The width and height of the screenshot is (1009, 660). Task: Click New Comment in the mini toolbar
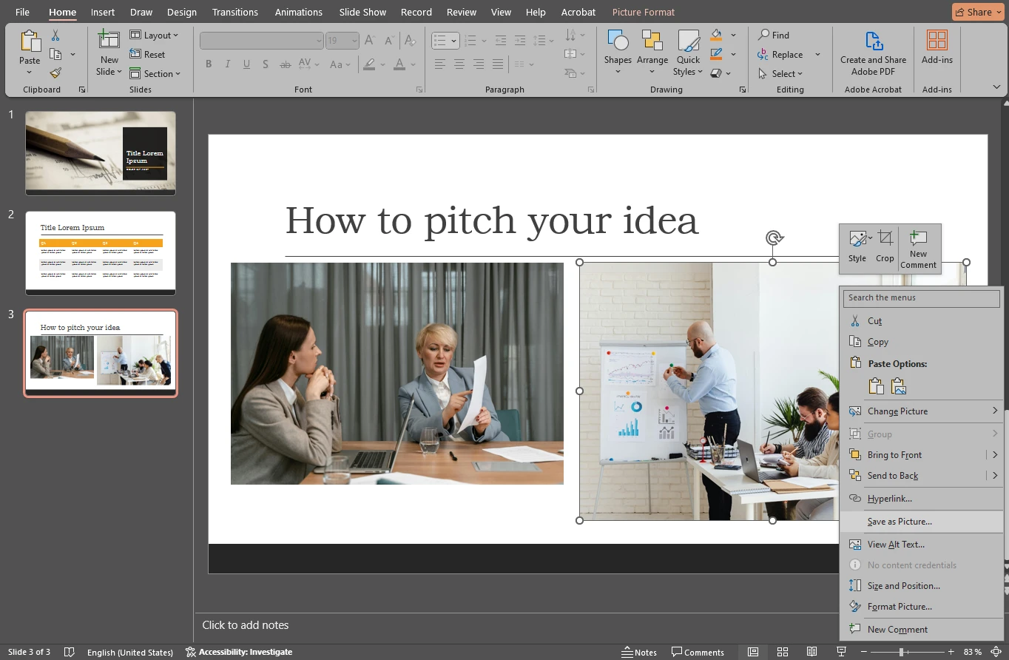[918, 248]
